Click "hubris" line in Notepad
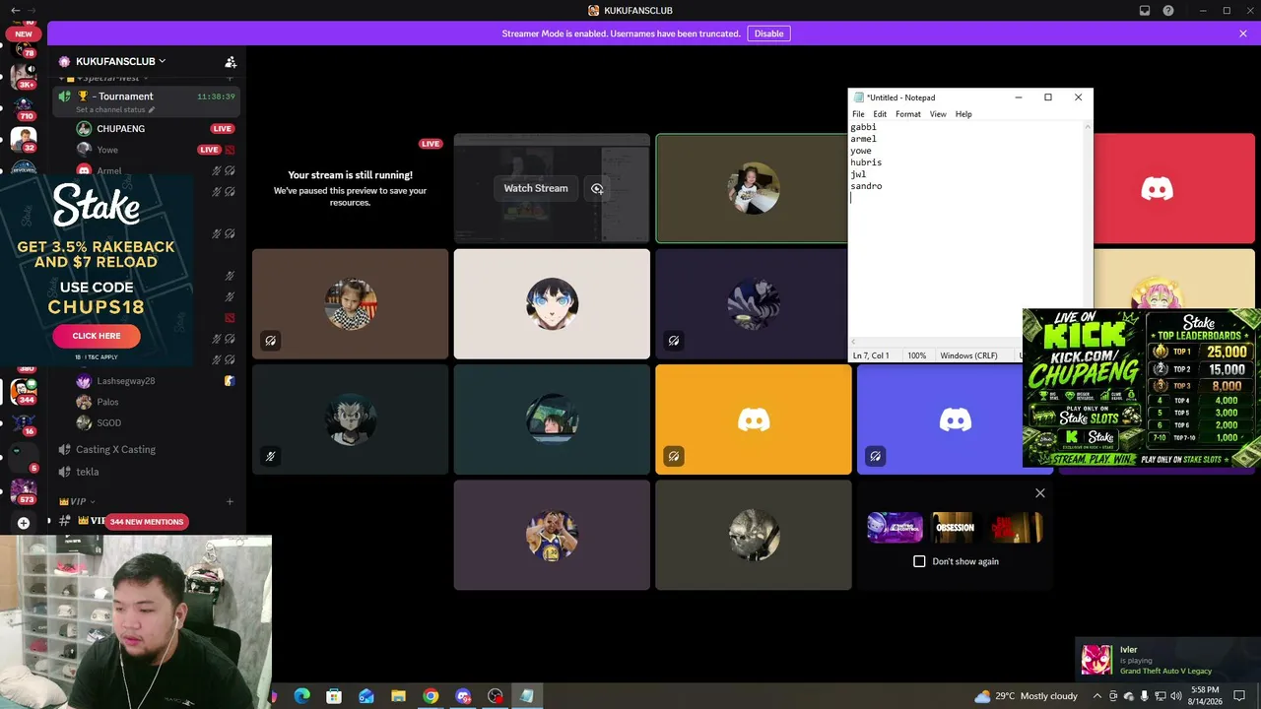Image resolution: width=1261 pixels, height=709 pixels. [866, 162]
